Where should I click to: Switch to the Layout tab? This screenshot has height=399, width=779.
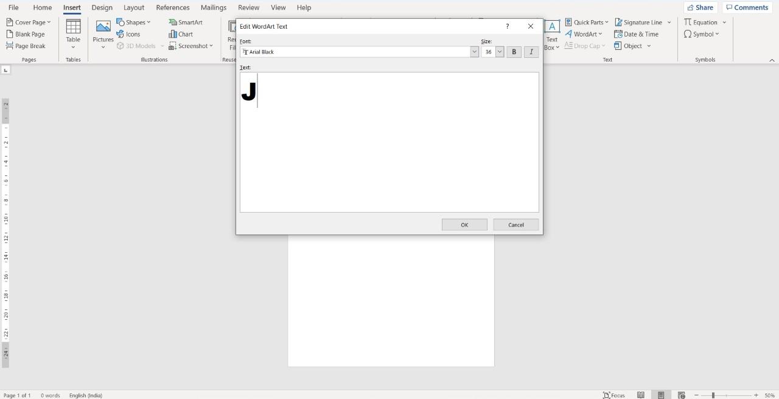pyautogui.click(x=133, y=7)
